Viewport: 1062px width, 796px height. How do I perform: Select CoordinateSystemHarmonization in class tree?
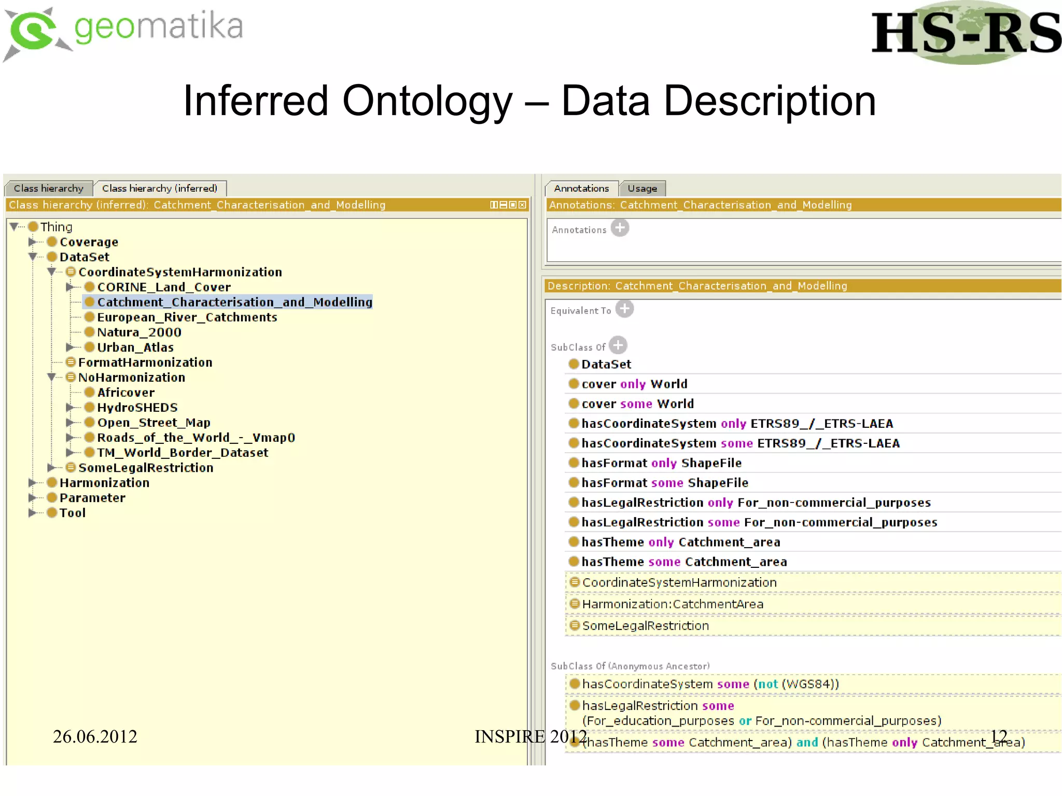click(x=174, y=272)
